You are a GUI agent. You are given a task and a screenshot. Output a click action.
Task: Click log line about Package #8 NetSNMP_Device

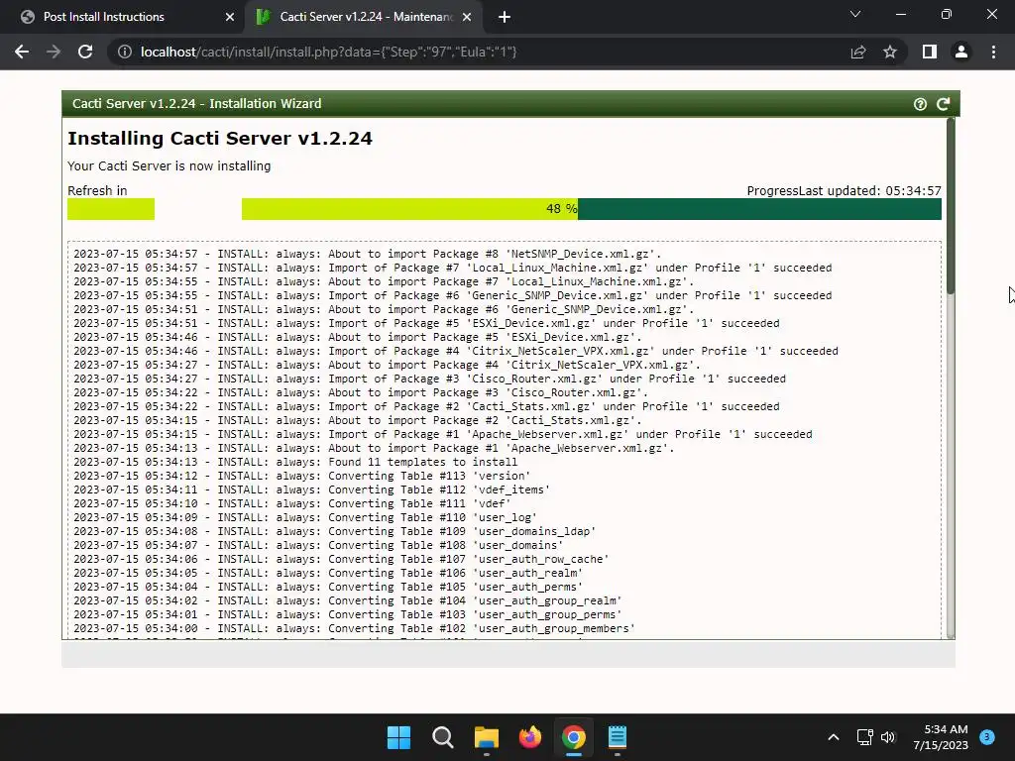pos(367,254)
